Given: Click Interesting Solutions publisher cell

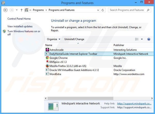Looking at the screenshot, I should (x=125, y=50).
